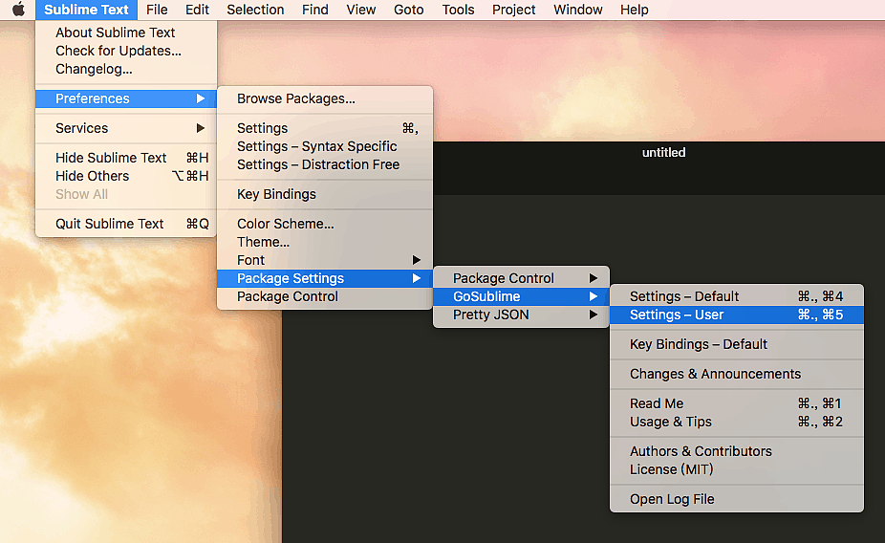Select Theme… from Preferences submenu
The image size is (885, 543).
pos(263,242)
